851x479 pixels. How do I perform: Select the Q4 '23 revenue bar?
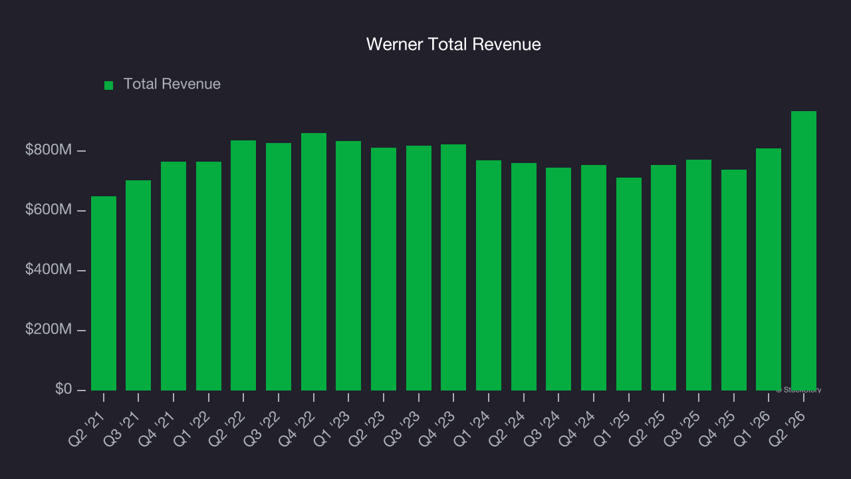click(x=453, y=267)
